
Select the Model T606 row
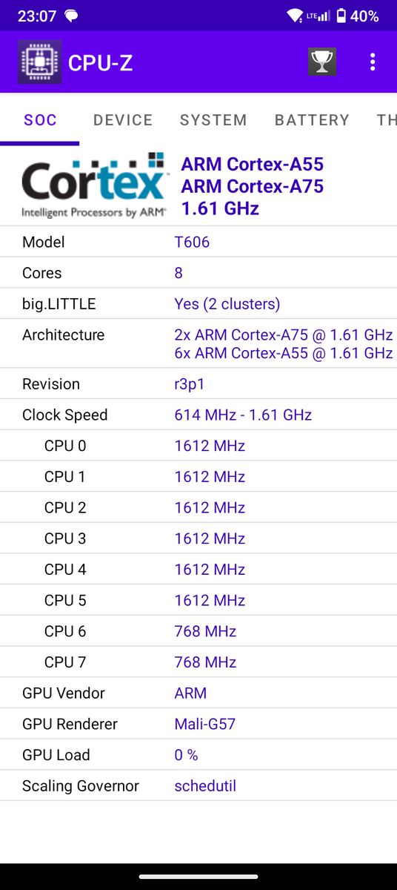point(198,242)
